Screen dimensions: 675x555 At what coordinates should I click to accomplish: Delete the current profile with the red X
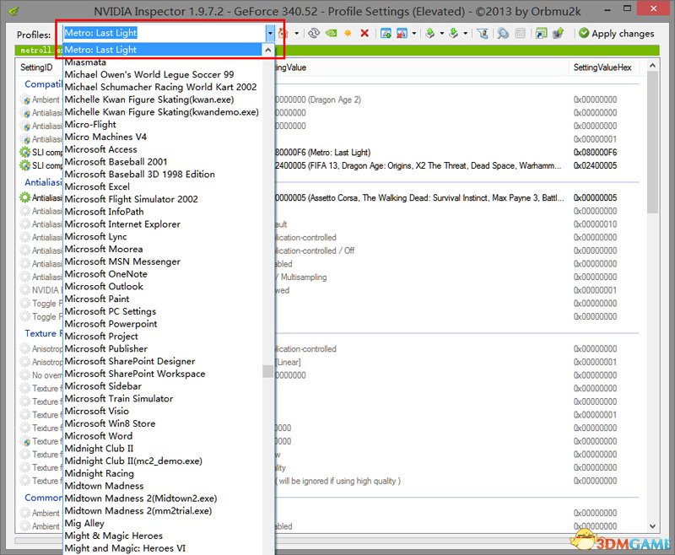(x=364, y=33)
